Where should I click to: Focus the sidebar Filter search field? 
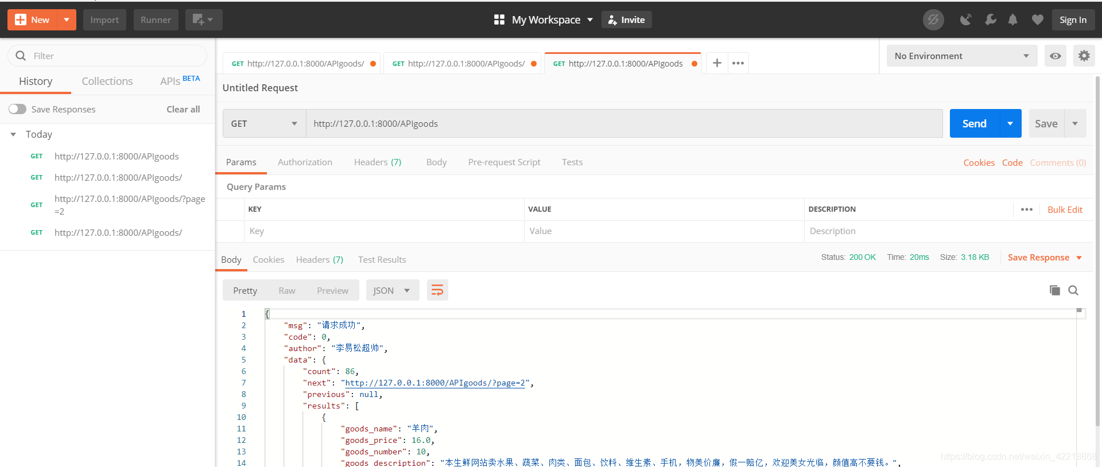pos(107,56)
